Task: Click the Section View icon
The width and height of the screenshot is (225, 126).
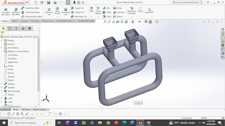Action: (x=118, y=22)
